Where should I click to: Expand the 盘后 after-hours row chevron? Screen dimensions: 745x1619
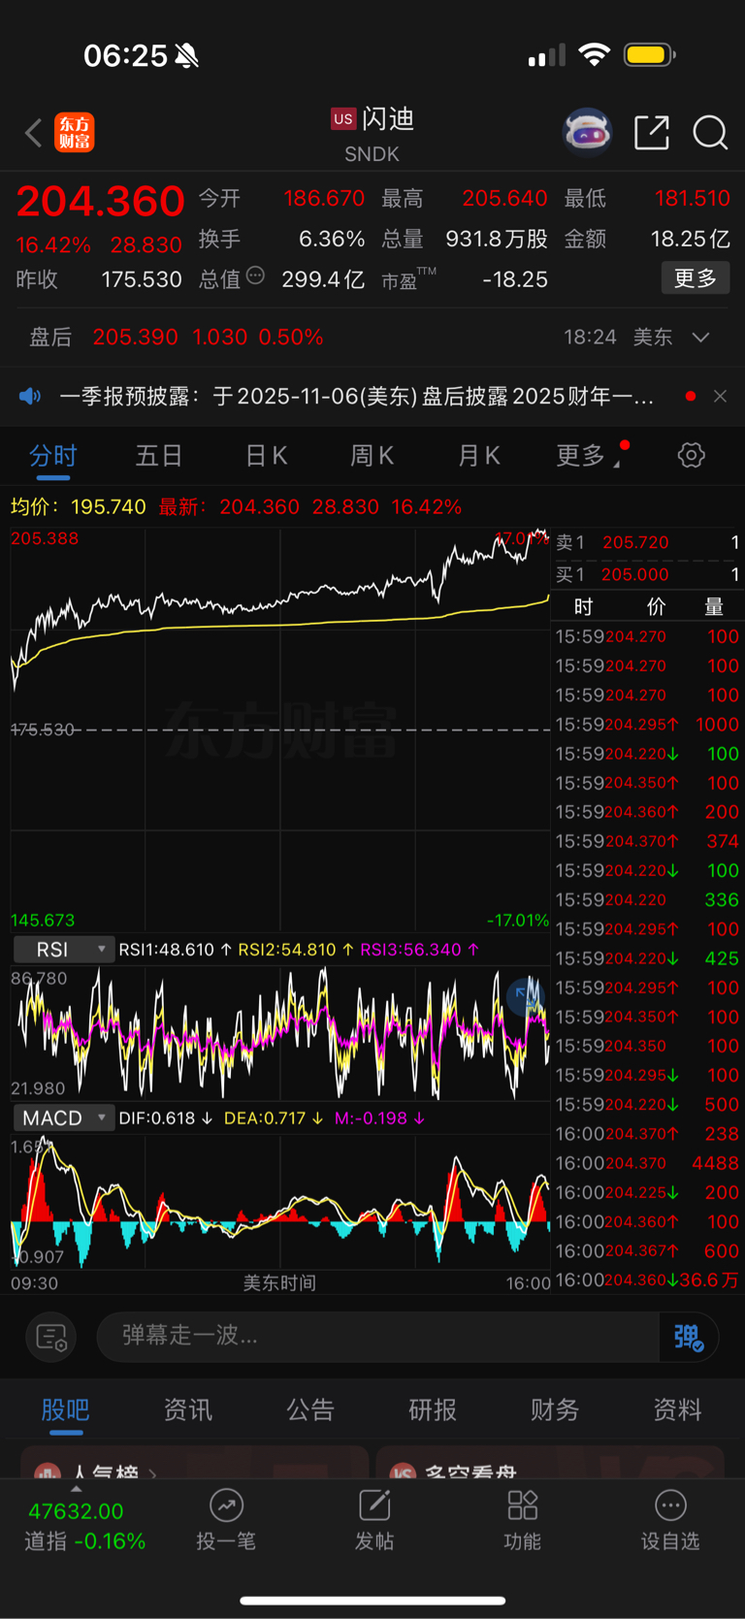click(700, 337)
